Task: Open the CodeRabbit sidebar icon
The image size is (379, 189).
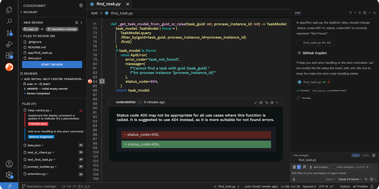Action: [x=9, y=67]
